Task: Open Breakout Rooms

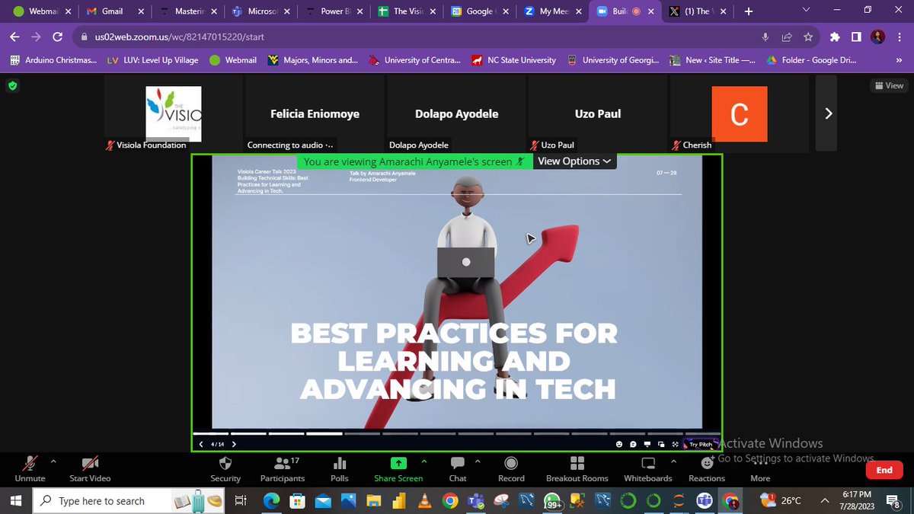Action: pos(577,469)
